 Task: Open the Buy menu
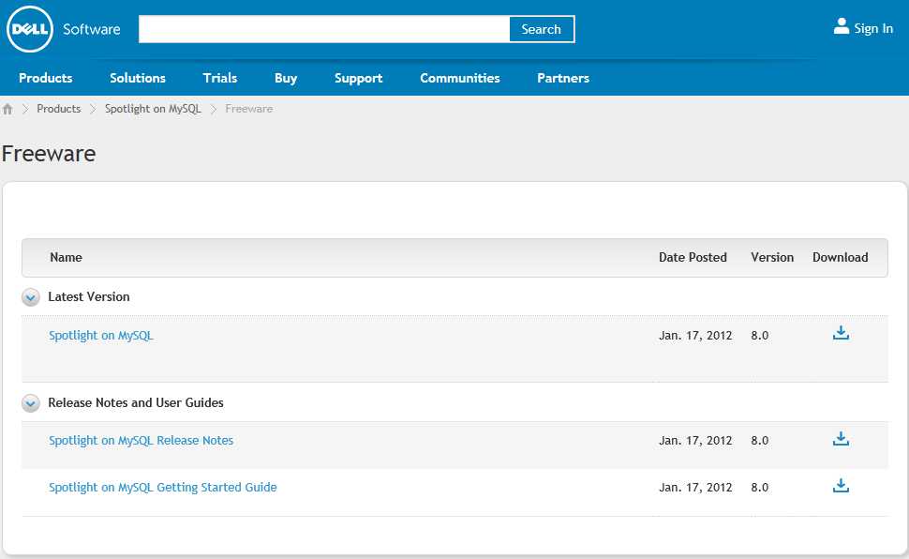[286, 78]
